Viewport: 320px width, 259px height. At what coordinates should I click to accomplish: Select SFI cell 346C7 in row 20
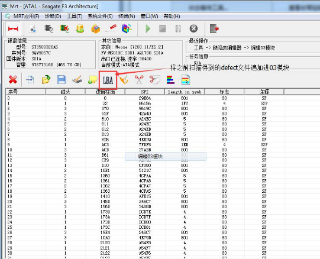[145, 202]
